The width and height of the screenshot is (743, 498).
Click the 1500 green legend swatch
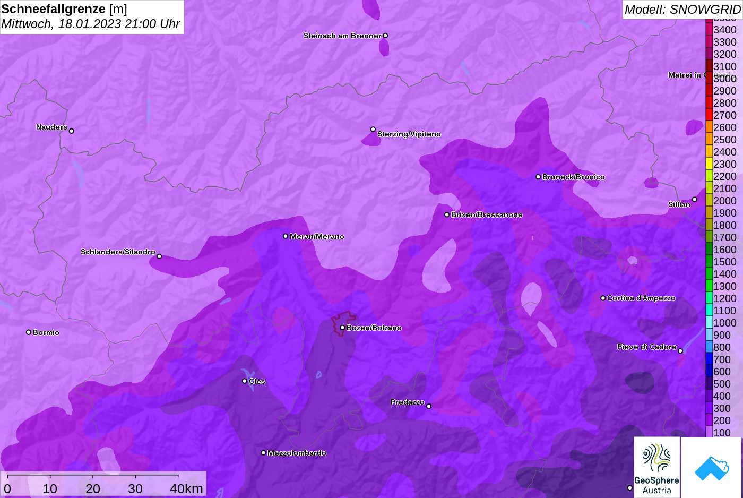709,261
